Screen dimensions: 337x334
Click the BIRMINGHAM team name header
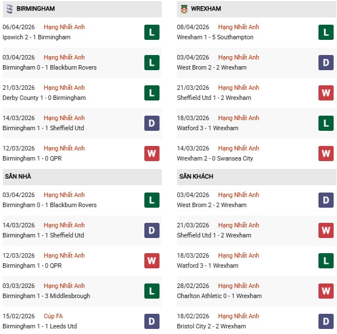coord(35,9)
